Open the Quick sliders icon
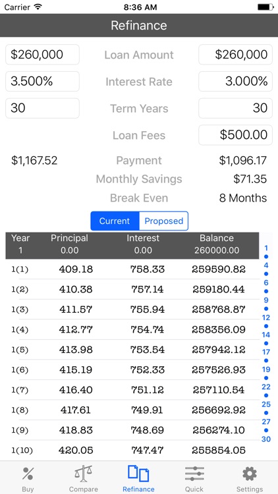The height and width of the screenshot is (494, 278). pyautogui.click(x=194, y=474)
